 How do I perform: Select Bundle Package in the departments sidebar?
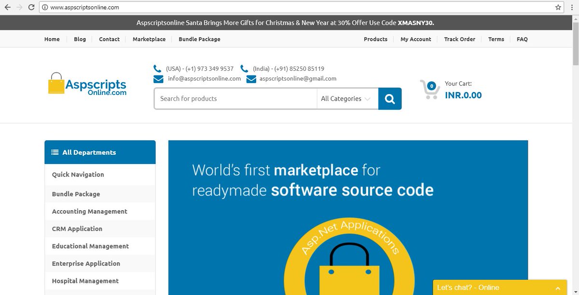click(76, 194)
